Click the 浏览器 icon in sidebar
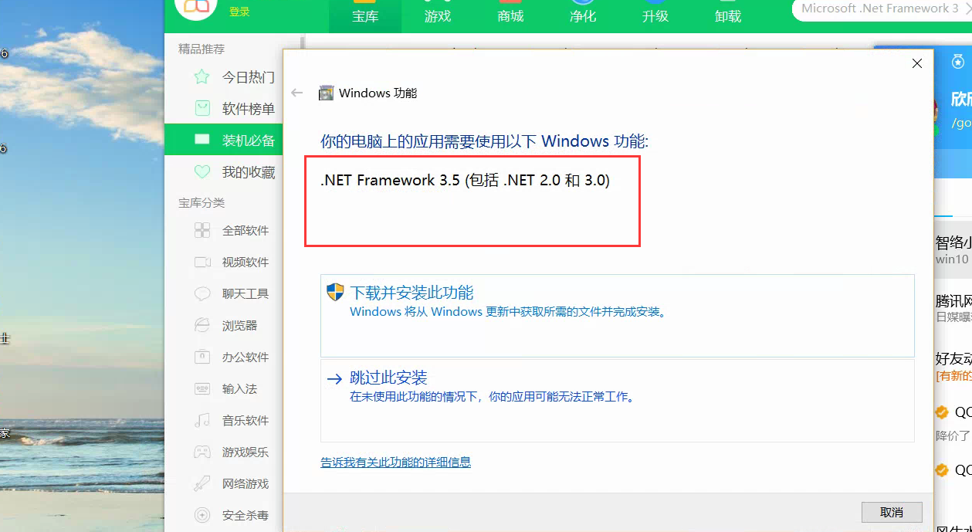The image size is (972, 532). click(x=202, y=325)
